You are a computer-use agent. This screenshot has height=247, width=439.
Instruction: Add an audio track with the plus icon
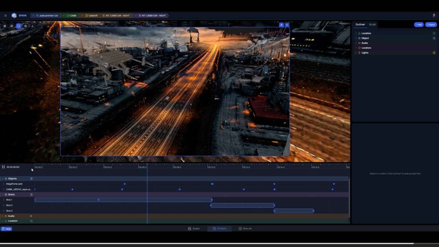pos(31,216)
